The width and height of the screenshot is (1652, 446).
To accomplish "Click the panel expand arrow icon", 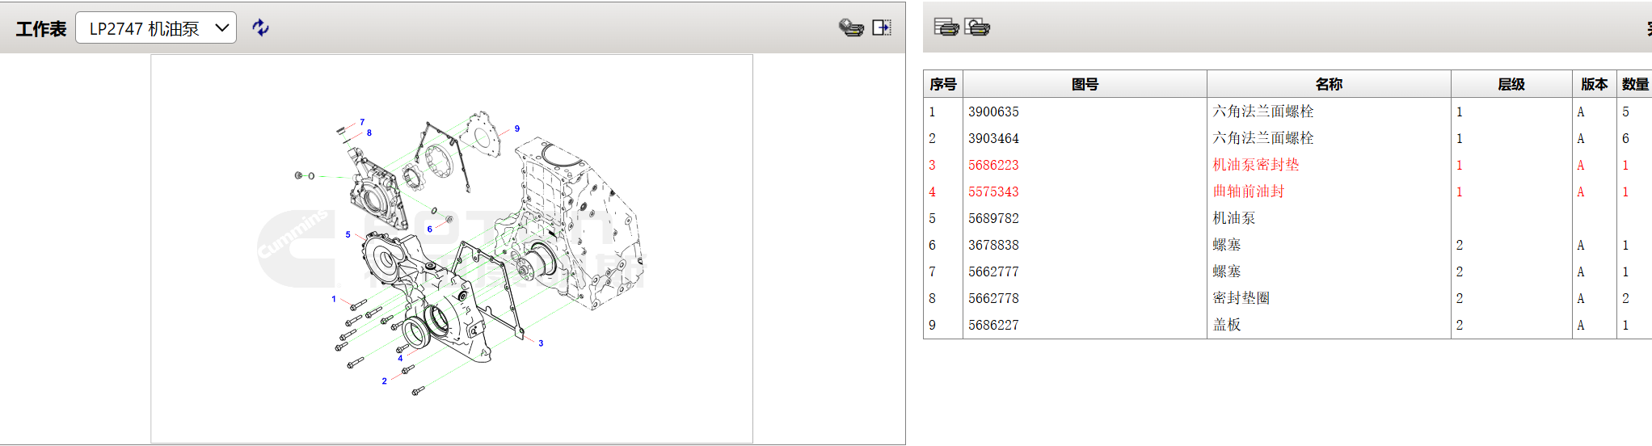I will (x=882, y=27).
